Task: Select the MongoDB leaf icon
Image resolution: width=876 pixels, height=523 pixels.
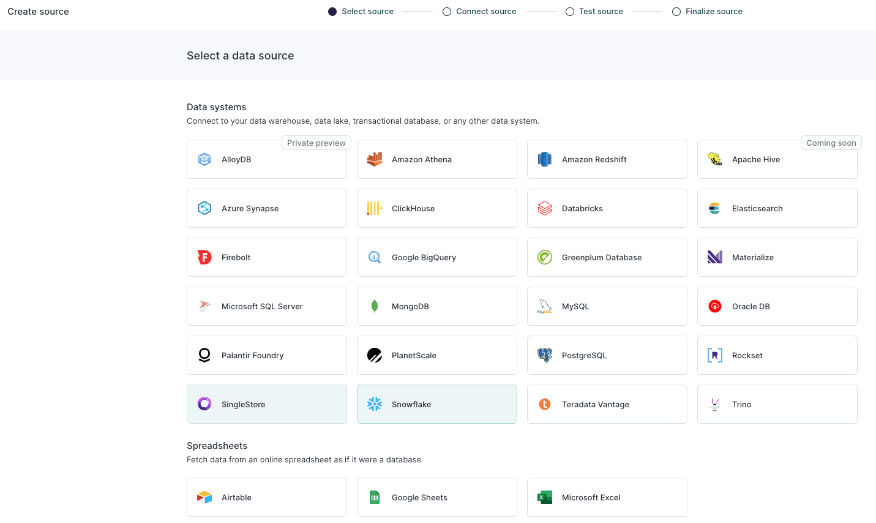Action: pyautogui.click(x=374, y=306)
